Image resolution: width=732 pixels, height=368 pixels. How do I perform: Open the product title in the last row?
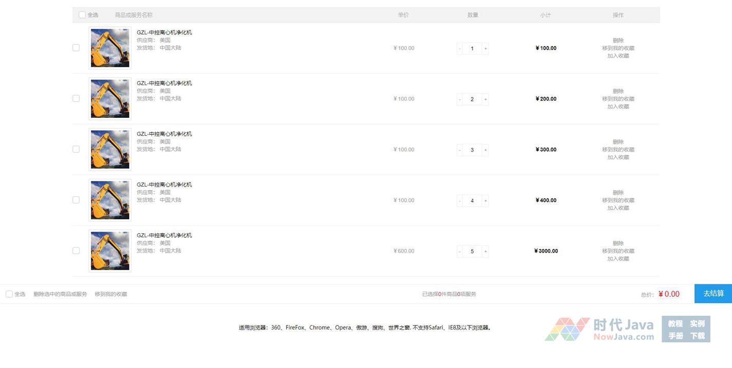(x=164, y=235)
